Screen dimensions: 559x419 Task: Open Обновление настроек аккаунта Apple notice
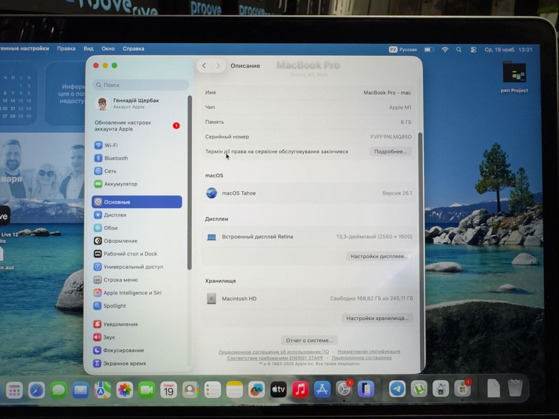pyautogui.click(x=138, y=125)
